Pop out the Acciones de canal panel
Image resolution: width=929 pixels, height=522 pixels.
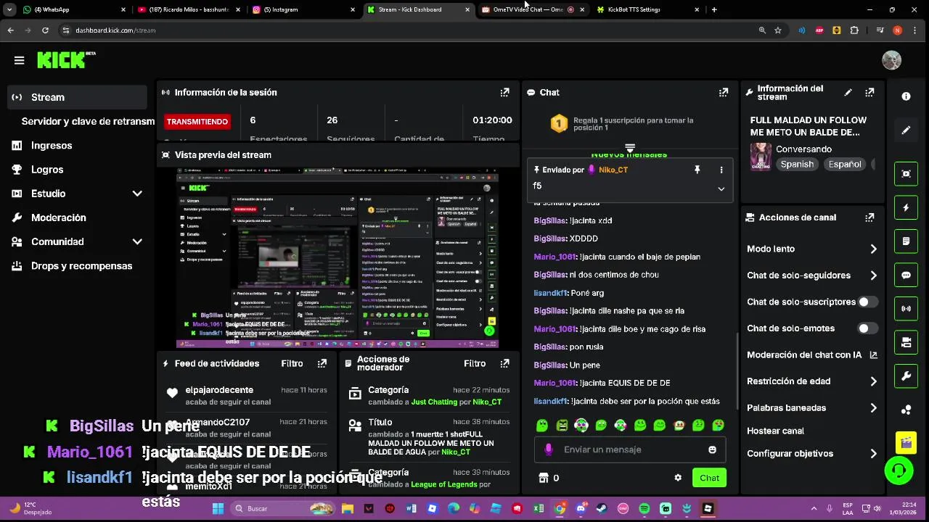(869, 217)
